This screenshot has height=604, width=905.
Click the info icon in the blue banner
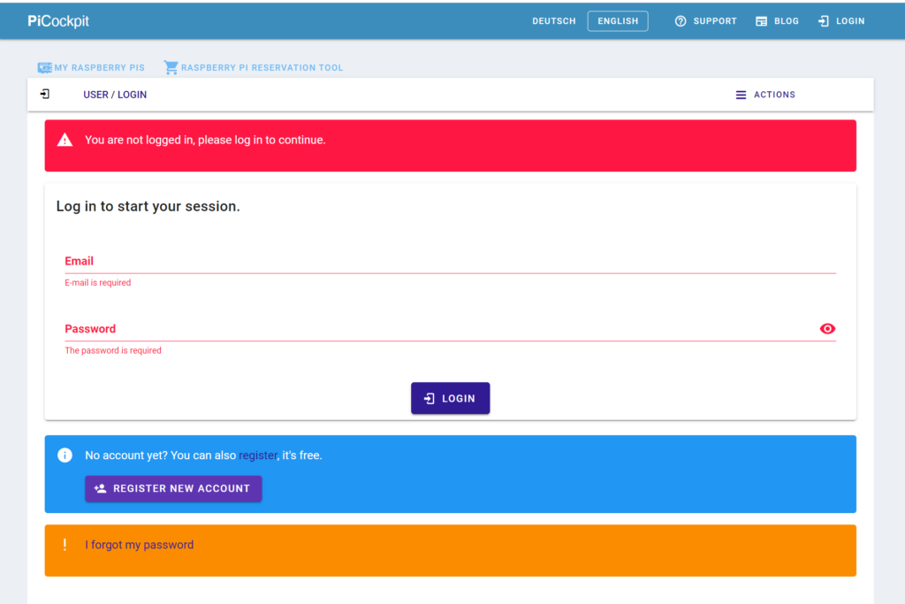click(65, 455)
